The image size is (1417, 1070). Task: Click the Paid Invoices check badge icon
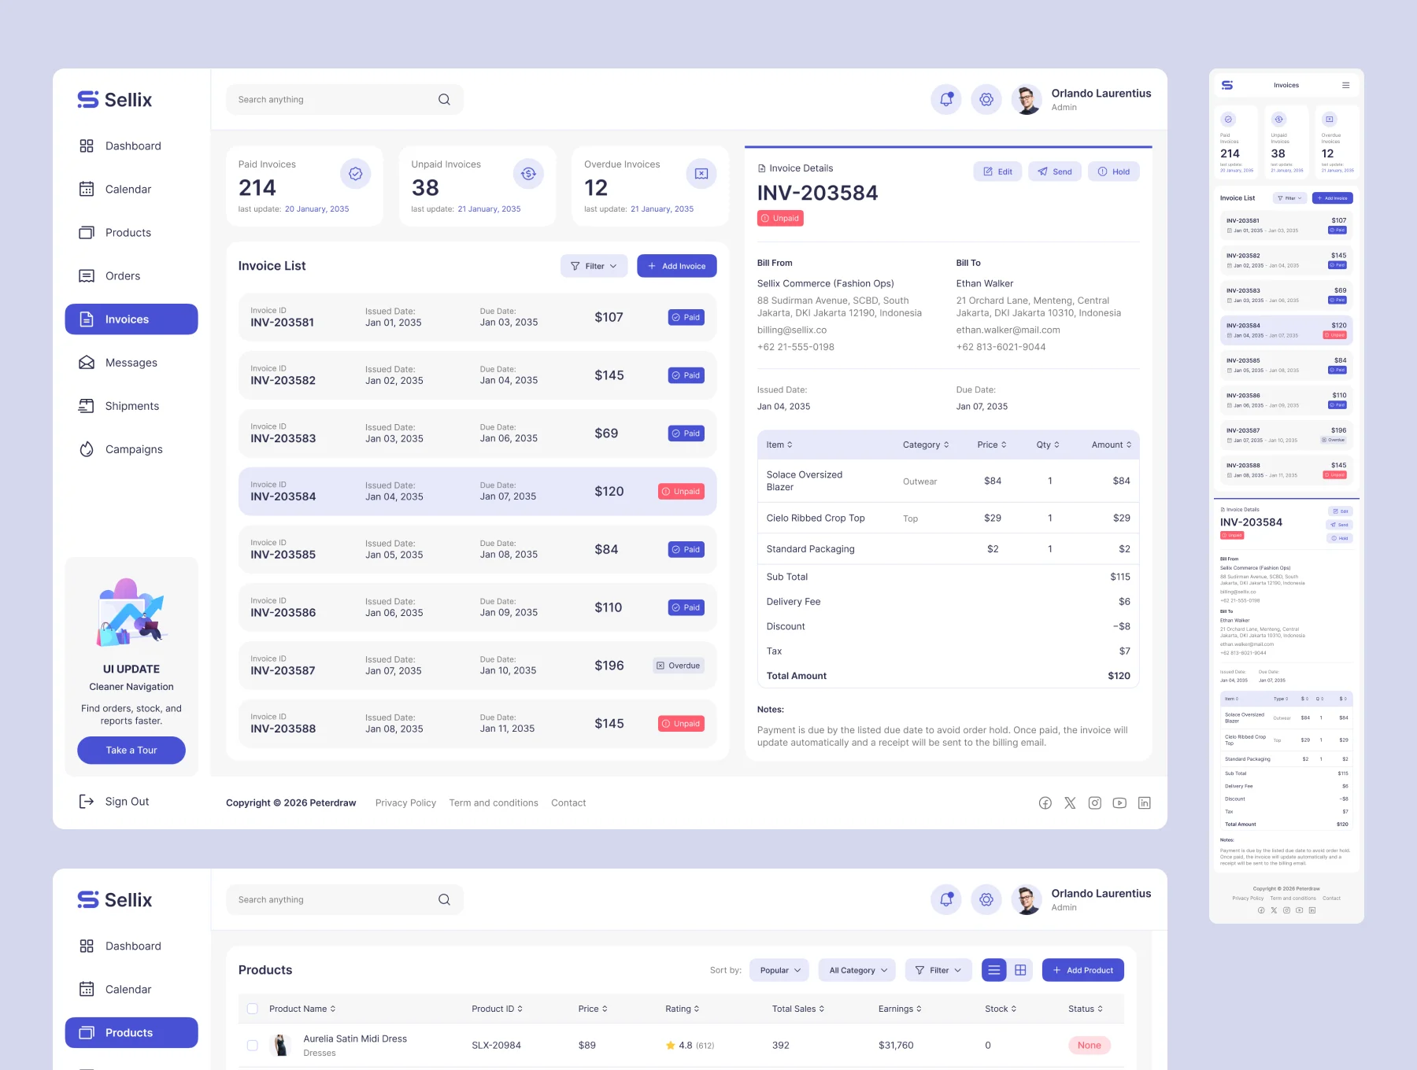(355, 173)
